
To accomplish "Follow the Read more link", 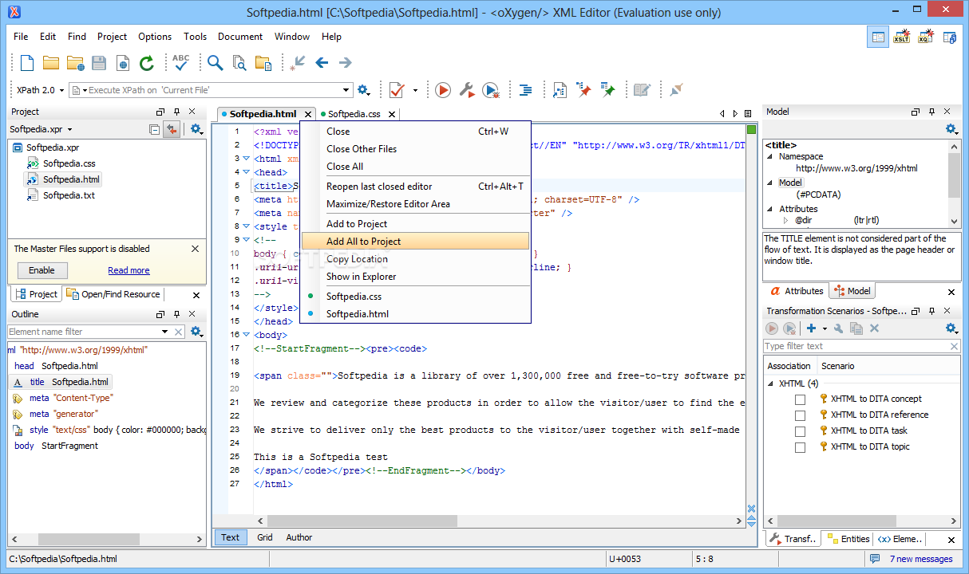I will click(x=129, y=271).
